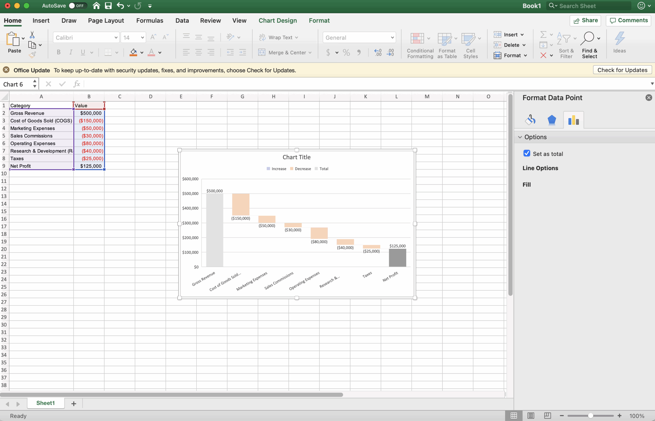The height and width of the screenshot is (421, 655).
Task: Select the Cut (scissors) tool
Action: click(32, 35)
